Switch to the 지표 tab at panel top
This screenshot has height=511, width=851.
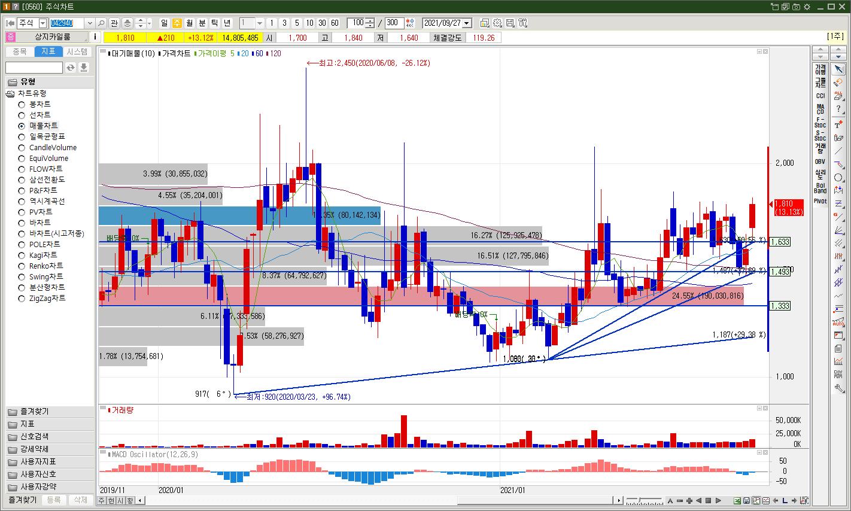tap(48, 52)
